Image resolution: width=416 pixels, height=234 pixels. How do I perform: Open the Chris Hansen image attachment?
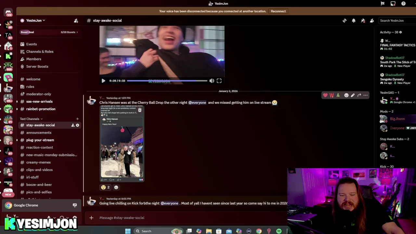click(x=122, y=144)
